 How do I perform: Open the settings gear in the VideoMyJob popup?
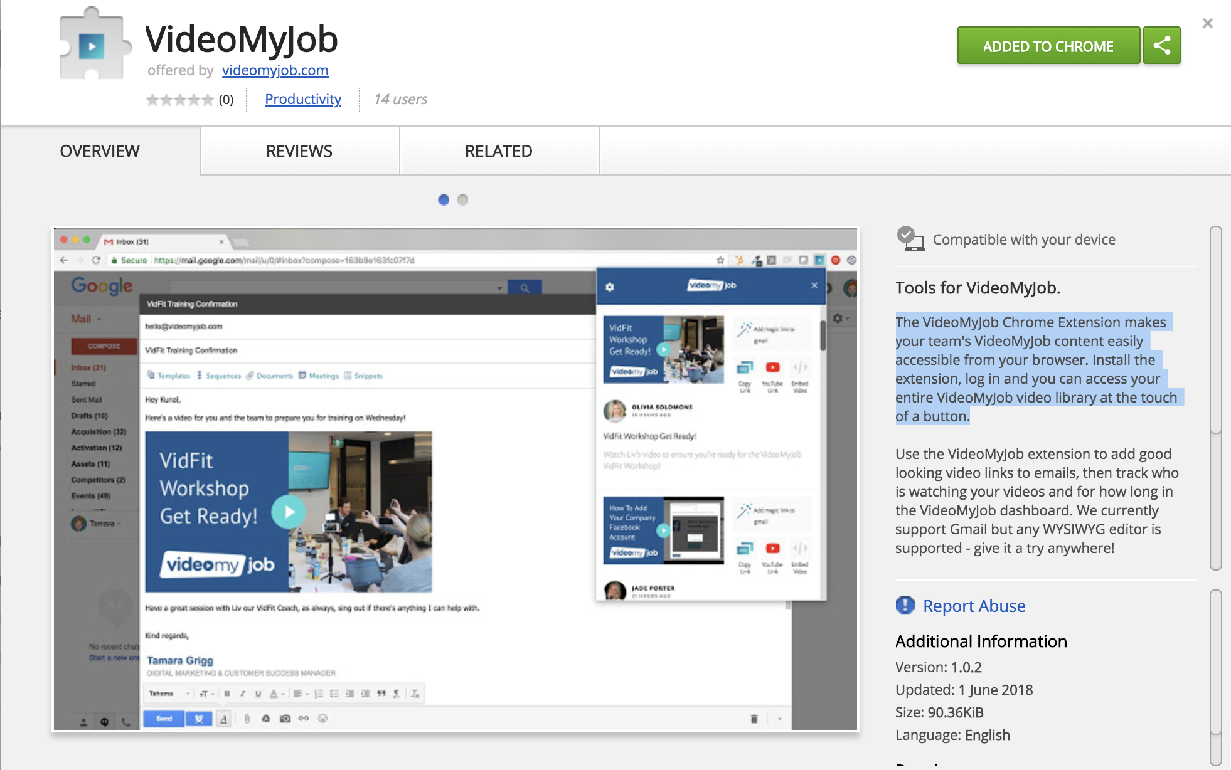[x=609, y=285]
